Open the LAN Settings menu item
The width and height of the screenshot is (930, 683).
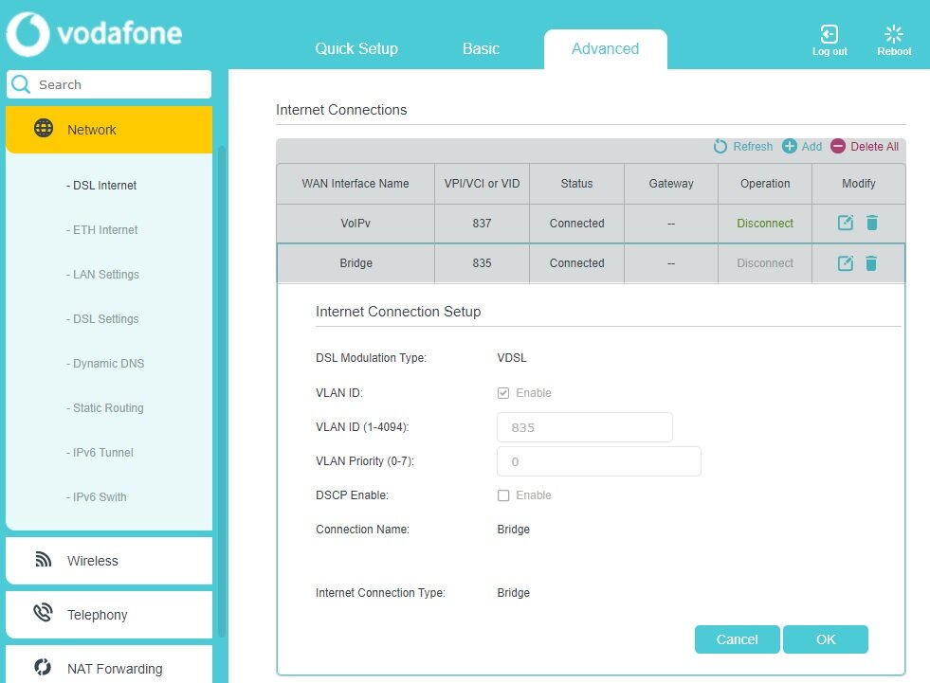tap(102, 275)
